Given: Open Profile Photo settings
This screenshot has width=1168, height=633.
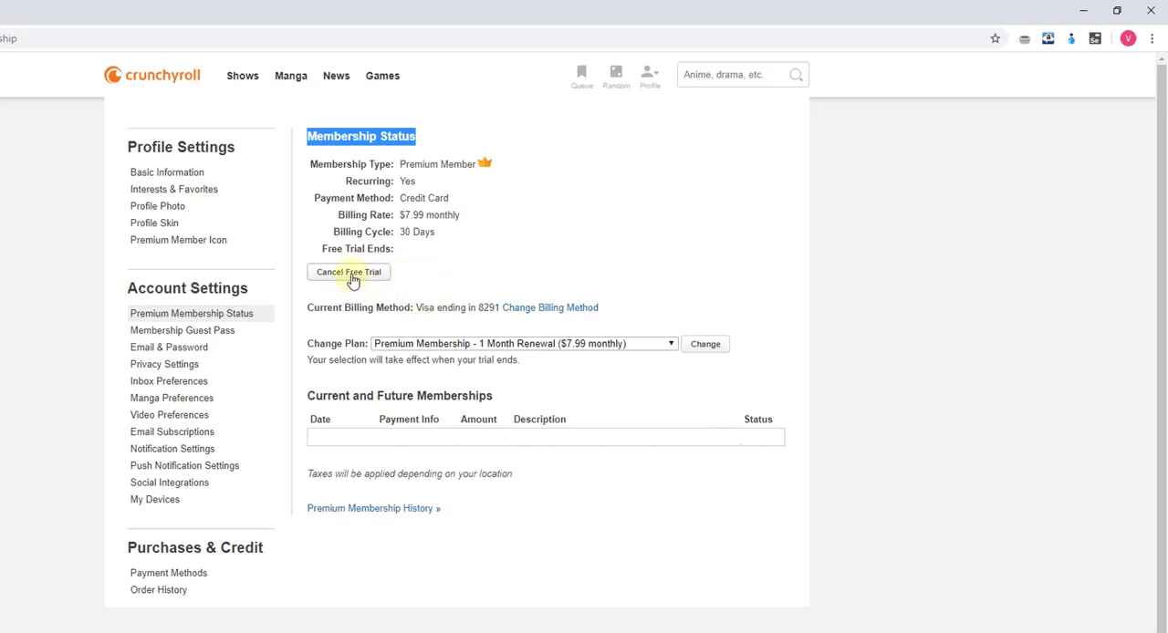Looking at the screenshot, I should pyautogui.click(x=158, y=206).
